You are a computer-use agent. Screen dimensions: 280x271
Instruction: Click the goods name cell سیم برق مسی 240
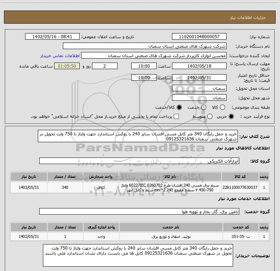pyautogui.click(x=170, y=187)
